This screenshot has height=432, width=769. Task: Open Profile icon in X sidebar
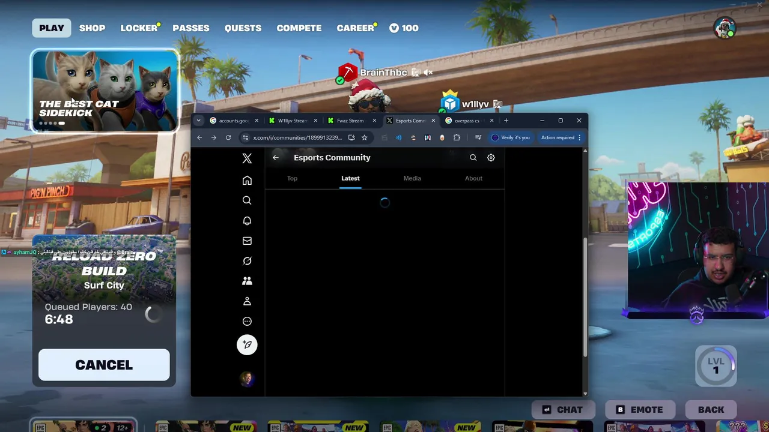247,301
